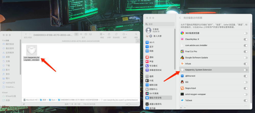Toggle 360极速浏览器 full disk access
This screenshot has width=255, height=113.
(246, 33)
